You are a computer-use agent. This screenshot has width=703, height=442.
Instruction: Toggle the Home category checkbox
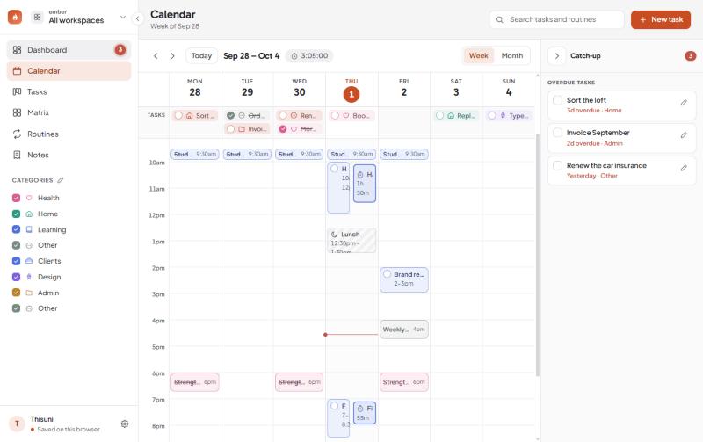[x=16, y=214]
